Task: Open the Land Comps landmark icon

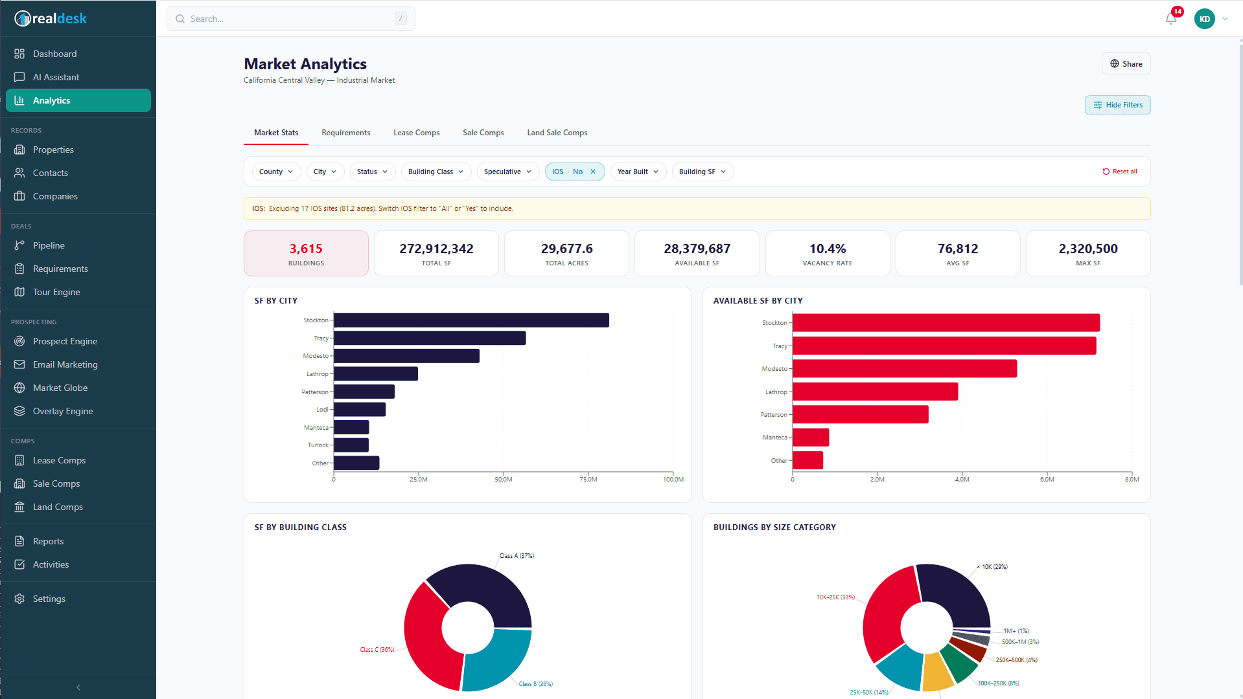Action: [x=19, y=507]
